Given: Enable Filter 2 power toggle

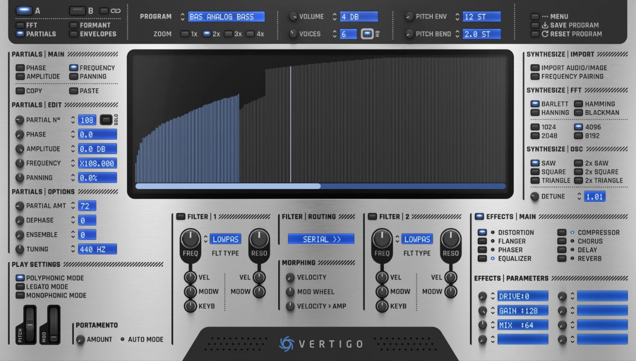Looking at the screenshot, I should pos(372,216).
